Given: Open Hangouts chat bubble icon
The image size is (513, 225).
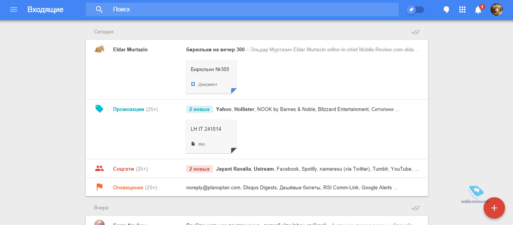Looking at the screenshot, I should pyautogui.click(x=447, y=10).
